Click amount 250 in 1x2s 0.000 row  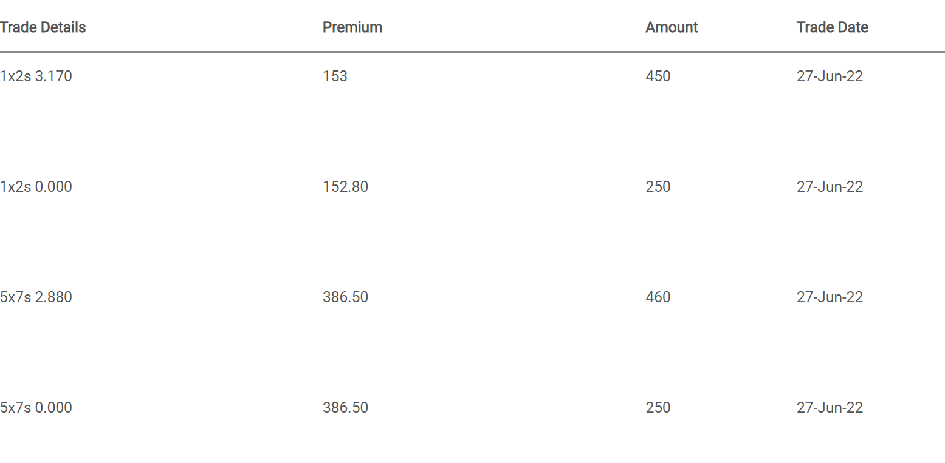coord(658,187)
